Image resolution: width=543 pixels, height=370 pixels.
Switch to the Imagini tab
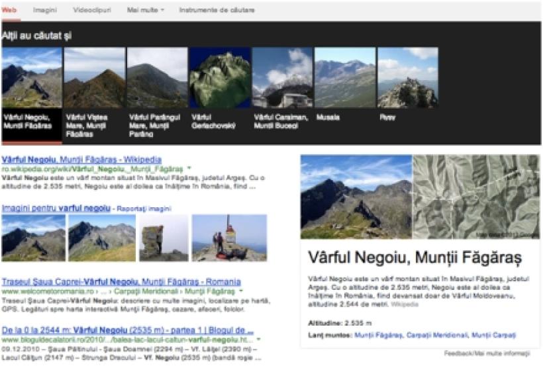pos(44,11)
